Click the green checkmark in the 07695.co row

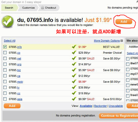(x=74, y=52)
